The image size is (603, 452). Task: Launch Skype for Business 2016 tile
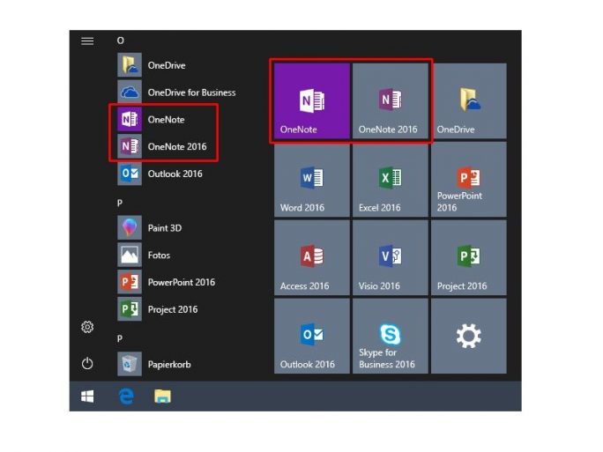coord(391,336)
